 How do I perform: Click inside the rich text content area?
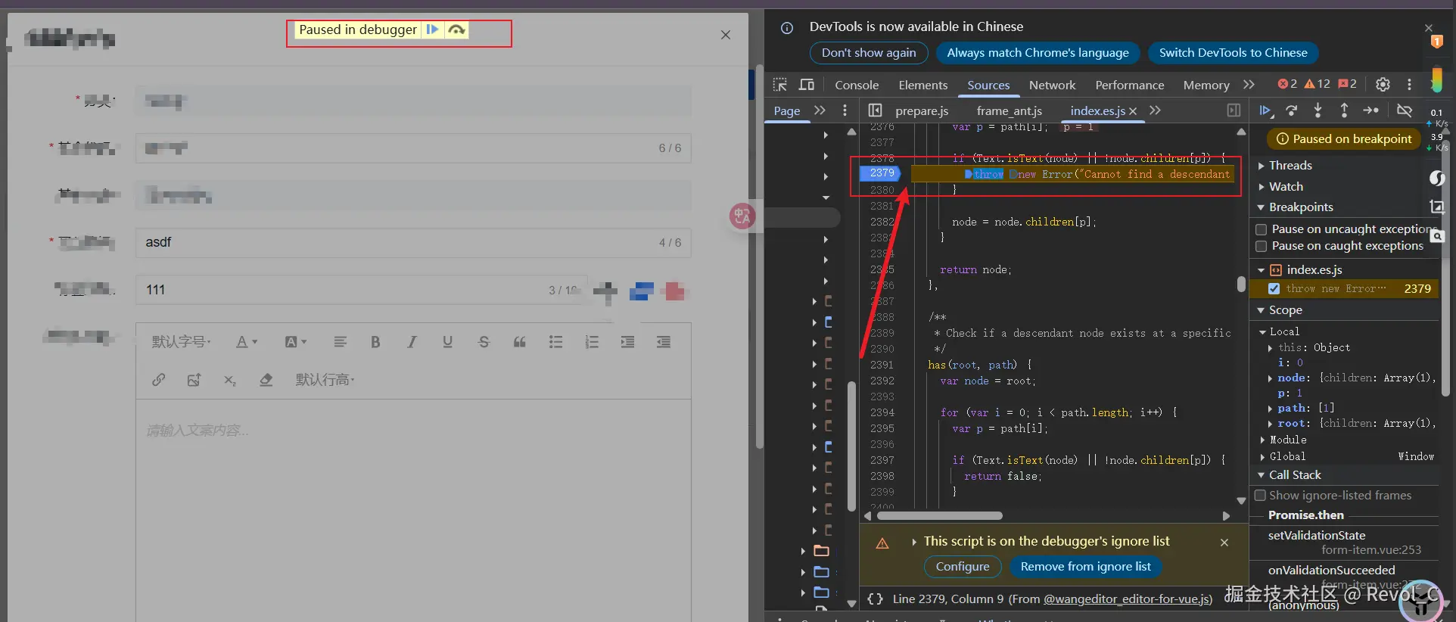413,511
